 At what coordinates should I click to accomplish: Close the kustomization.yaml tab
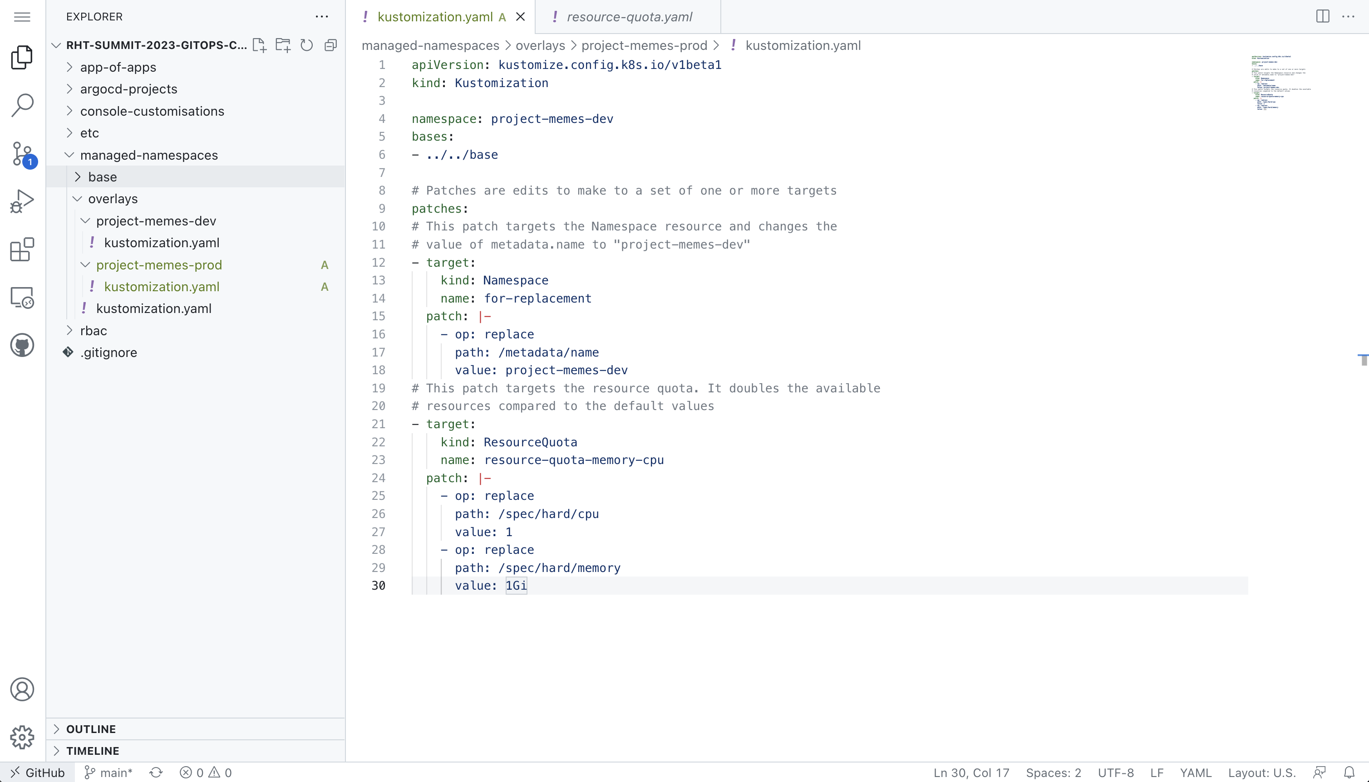click(x=520, y=17)
